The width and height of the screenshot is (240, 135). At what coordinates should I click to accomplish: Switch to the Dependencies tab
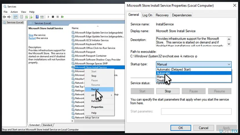pos(182,15)
